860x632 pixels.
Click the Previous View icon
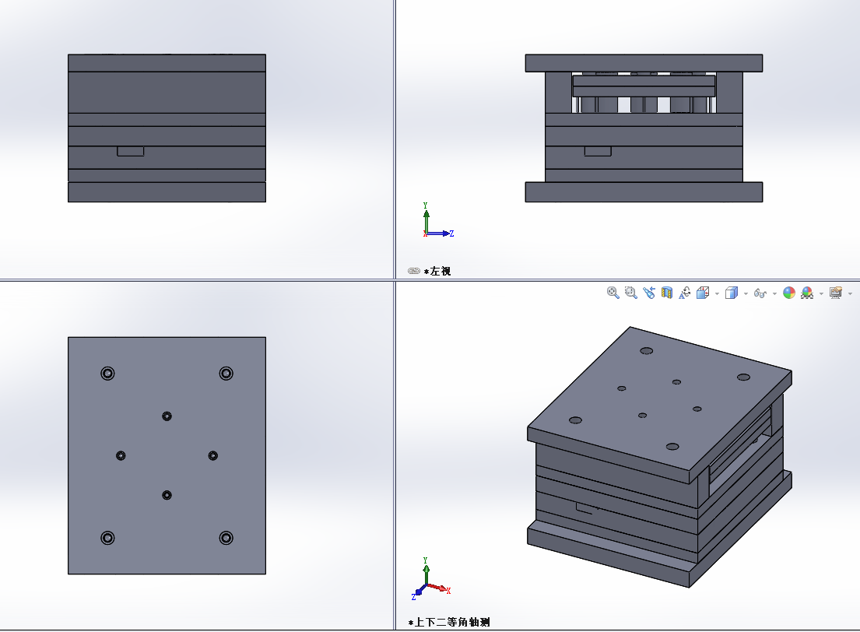point(649,293)
